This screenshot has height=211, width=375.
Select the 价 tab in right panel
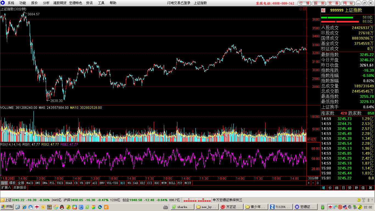coord(330,188)
